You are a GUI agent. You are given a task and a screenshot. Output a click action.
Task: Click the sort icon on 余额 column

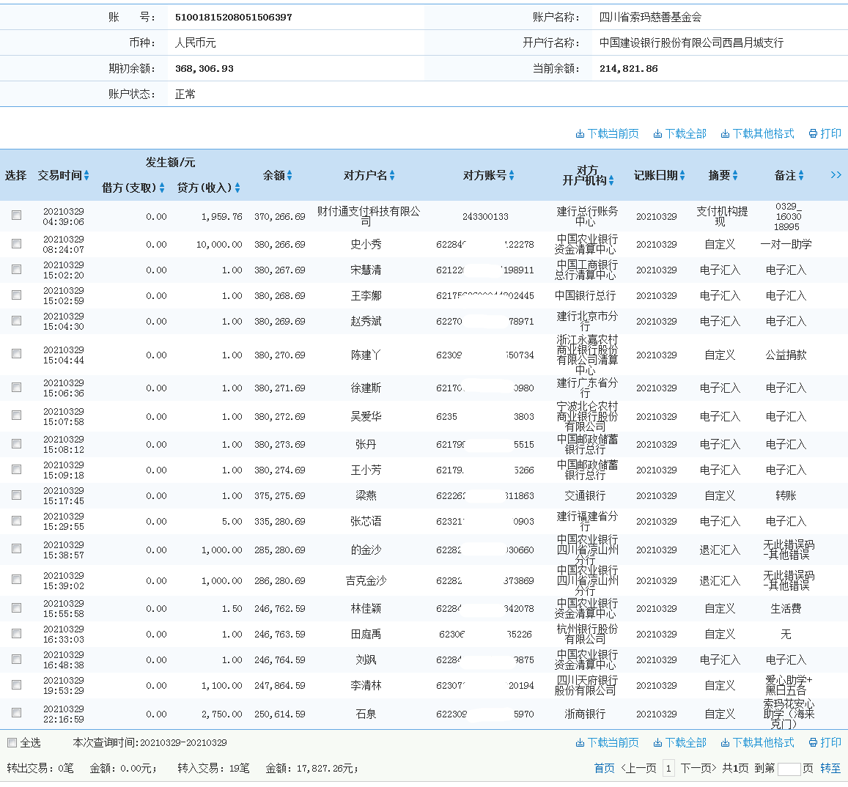pyautogui.click(x=289, y=175)
